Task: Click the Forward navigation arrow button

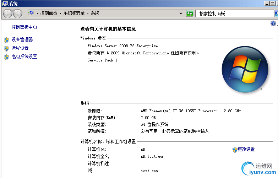Action: coord(17,14)
